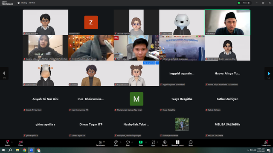Image resolution: width=273 pixels, height=153 pixels.
Task: Open the Chat panel
Action: (116, 143)
